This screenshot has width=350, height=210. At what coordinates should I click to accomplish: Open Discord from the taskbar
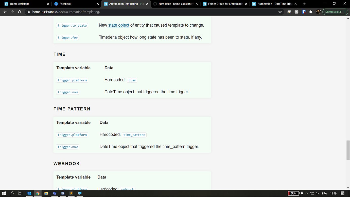coord(63,193)
